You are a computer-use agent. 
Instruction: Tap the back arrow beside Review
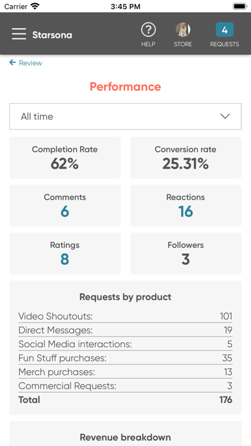click(x=12, y=62)
